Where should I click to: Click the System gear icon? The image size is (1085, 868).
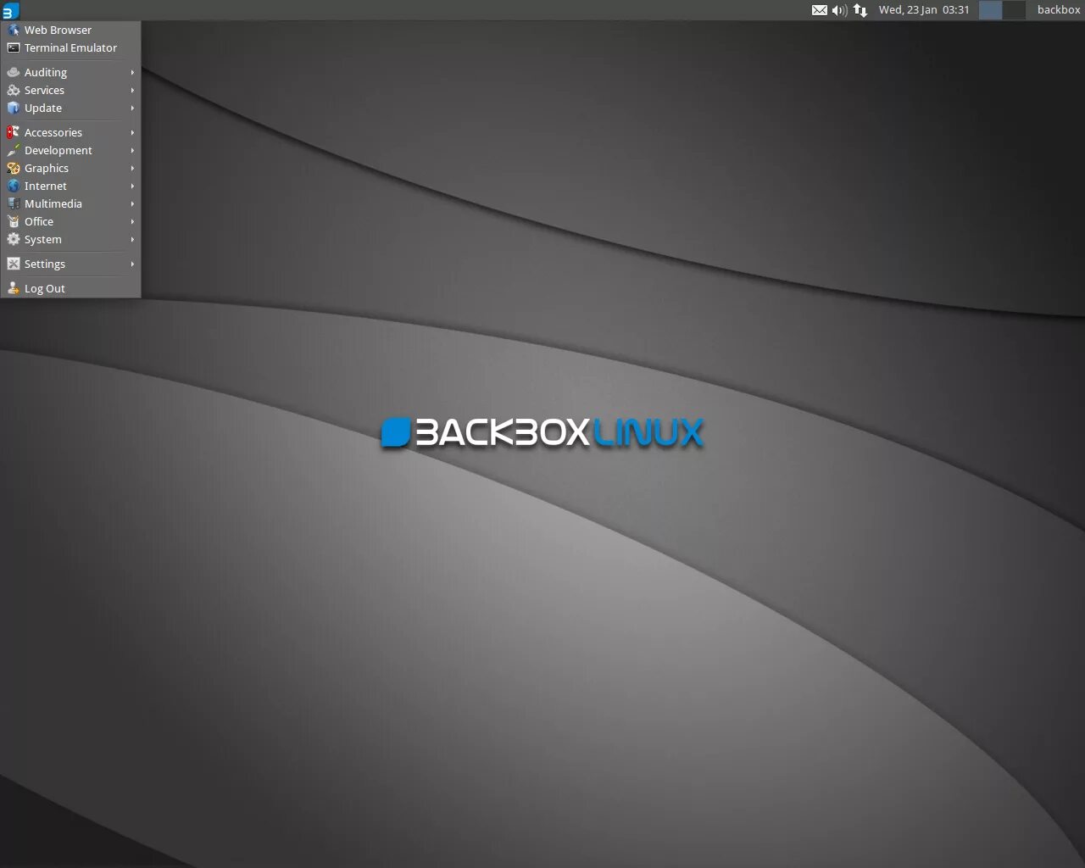point(14,239)
